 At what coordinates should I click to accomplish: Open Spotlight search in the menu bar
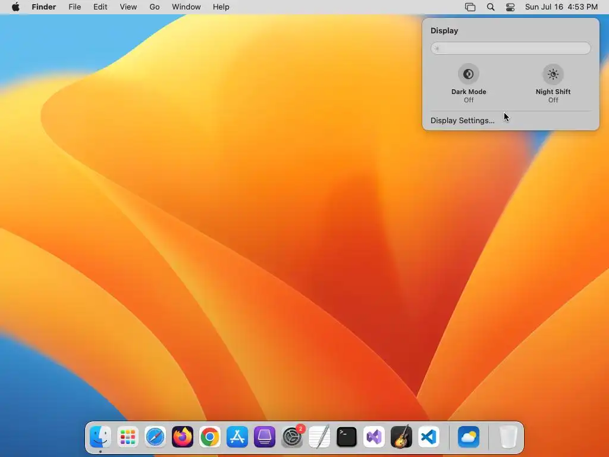(491, 7)
